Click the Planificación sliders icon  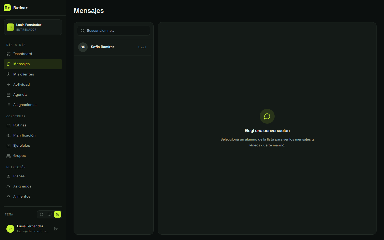[x=9, y=135]
